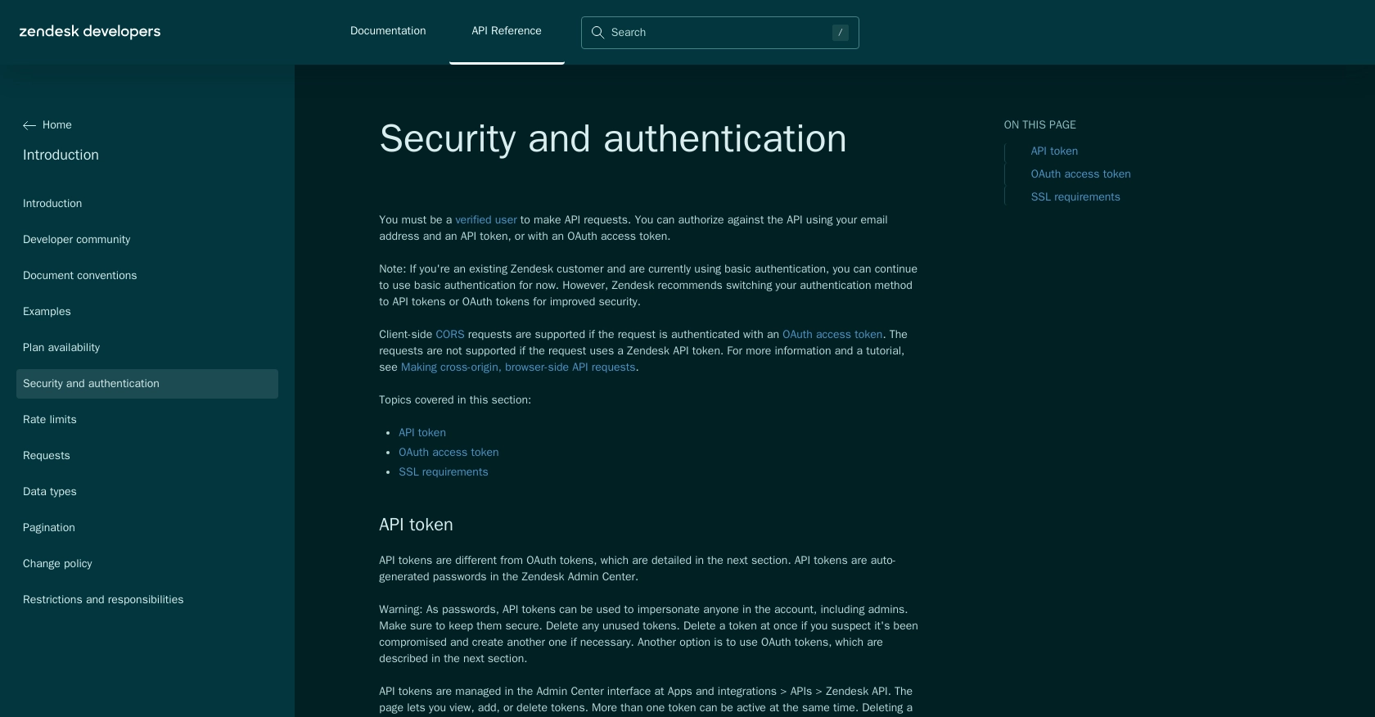Jump to OAuth access token in topics list
Viewport: 1375px width, 717px height.
[449, 453]
